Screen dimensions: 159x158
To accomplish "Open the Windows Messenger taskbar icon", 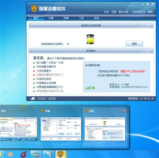I will (36, 155).
